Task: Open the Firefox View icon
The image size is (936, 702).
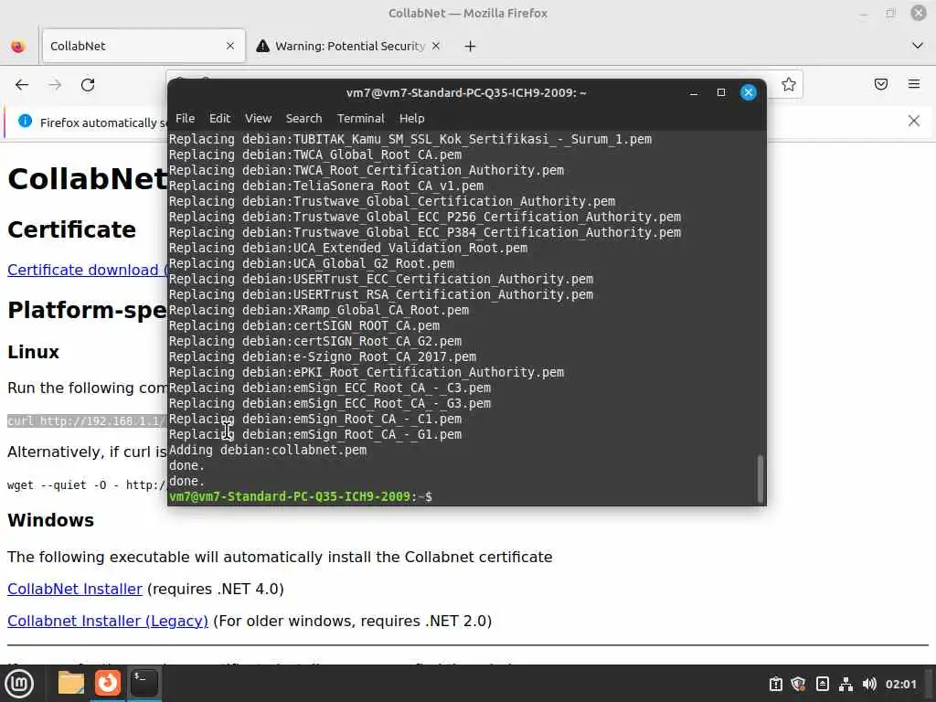Action: click(18, 46)
